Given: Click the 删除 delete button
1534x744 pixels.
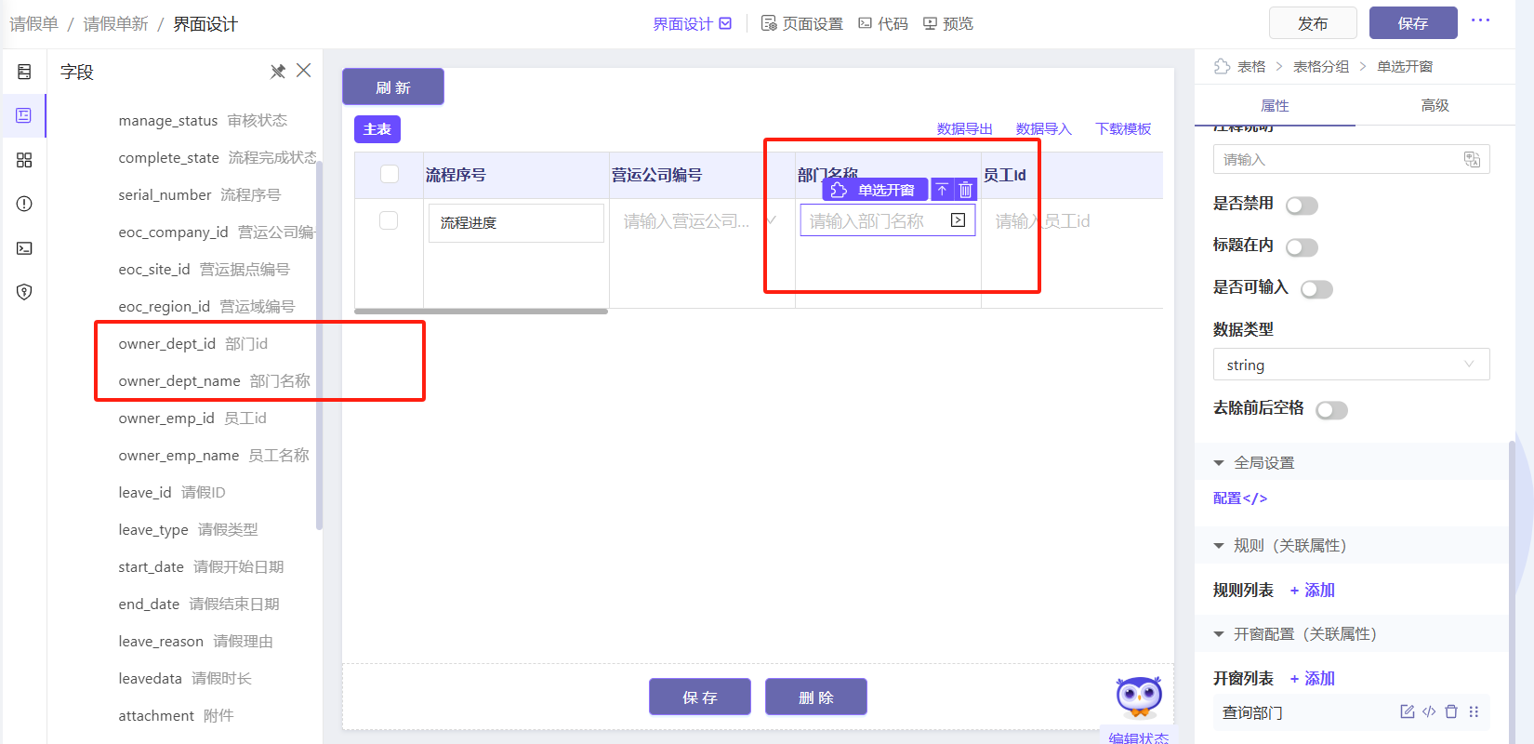Looking at the screenshot, I should [816, 697].
